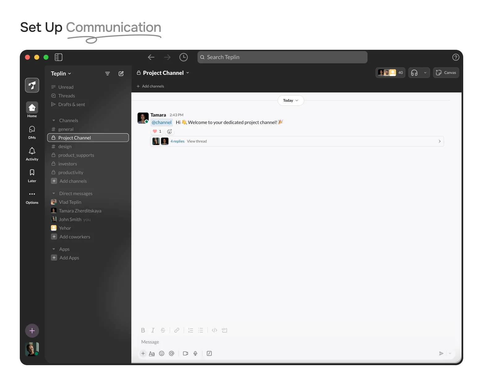The height and width of the screenshot is (380, 483).
Task: Open huddle options chevron
Action: (x=425, y=73)
